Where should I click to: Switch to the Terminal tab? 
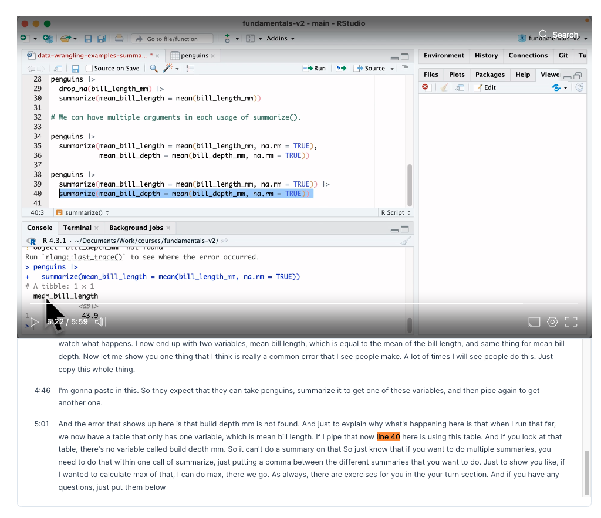tap(77, 228)
